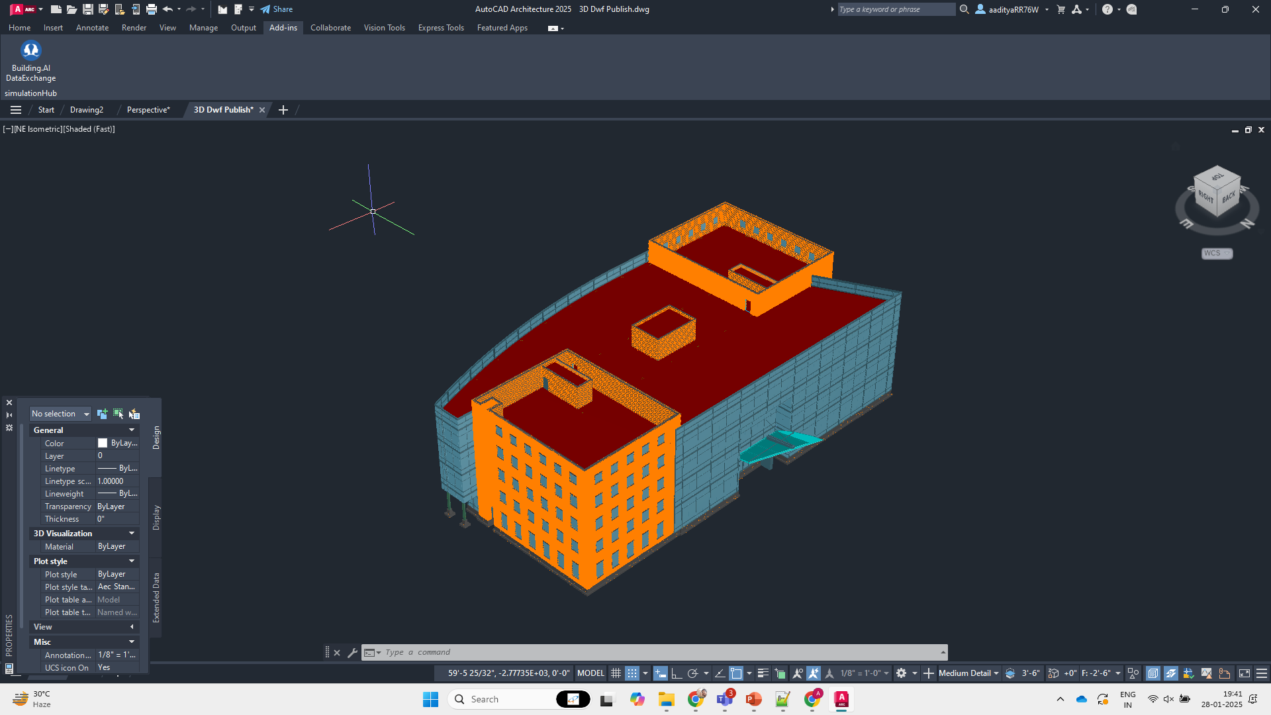Click the Customize wrench icon on command line

(353, 653)
